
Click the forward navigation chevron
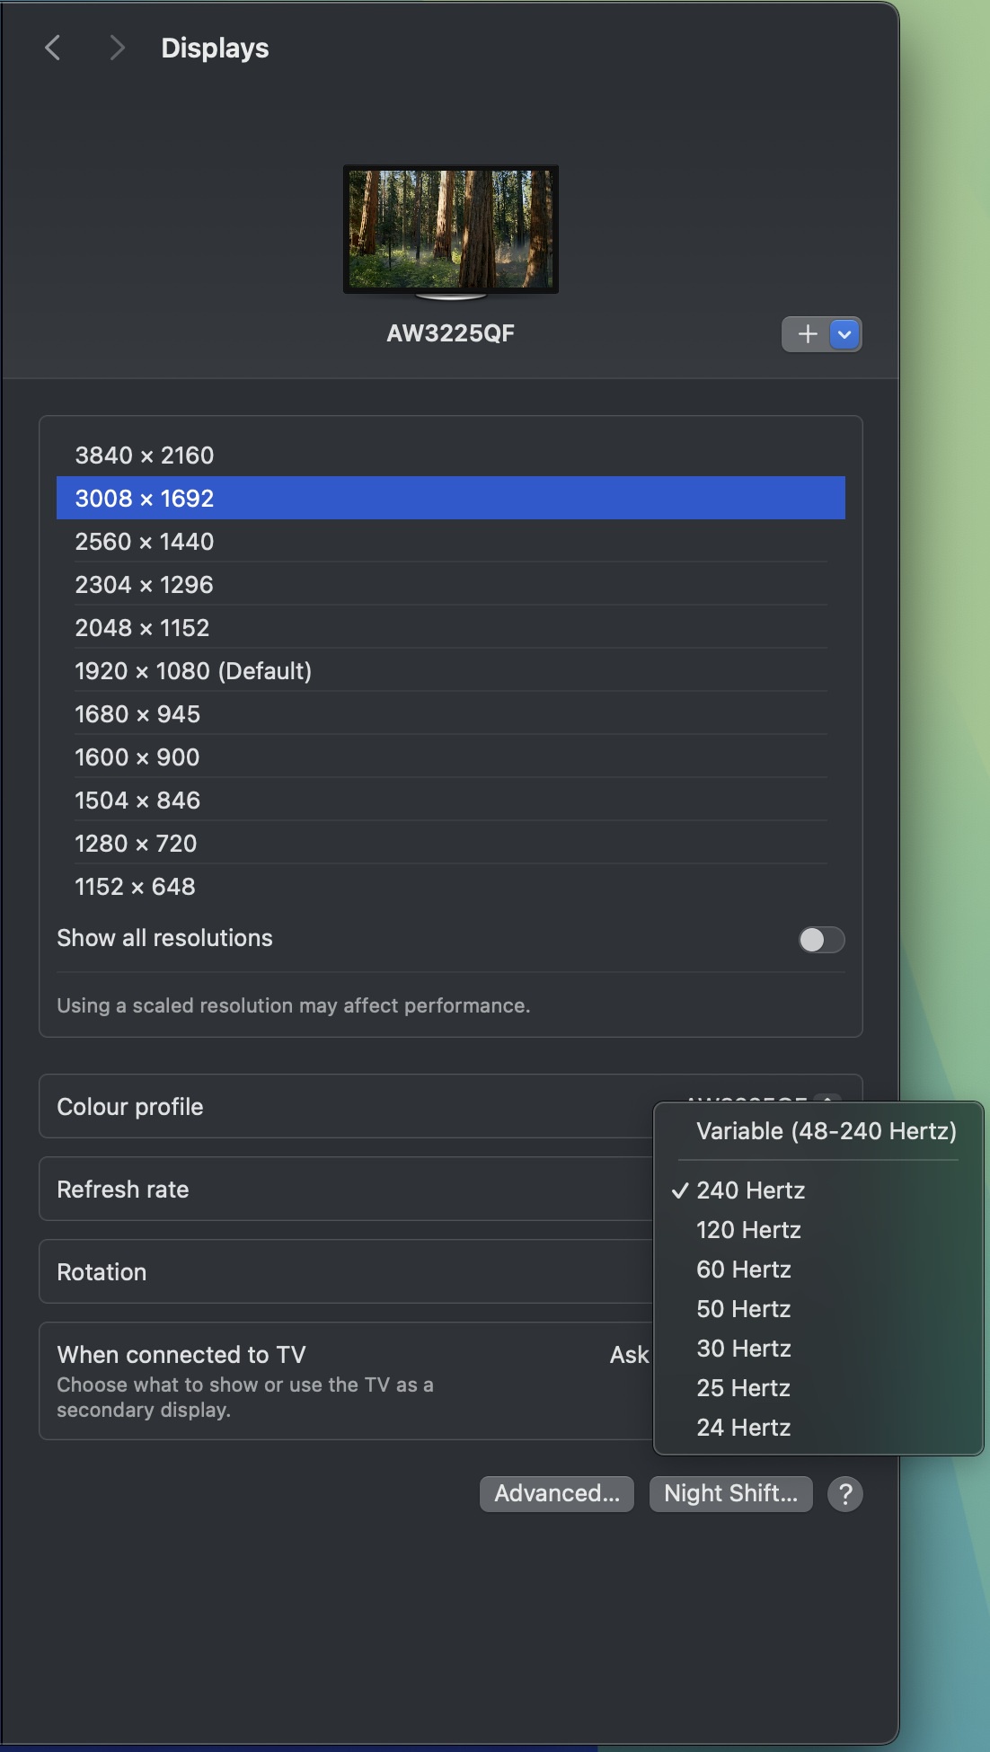tap(116, 48)
